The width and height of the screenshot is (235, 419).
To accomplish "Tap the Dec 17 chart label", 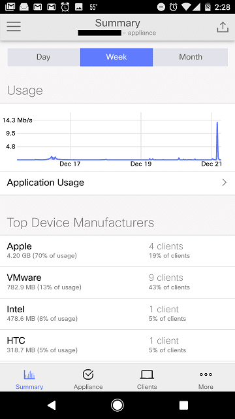I will (70, 164).
